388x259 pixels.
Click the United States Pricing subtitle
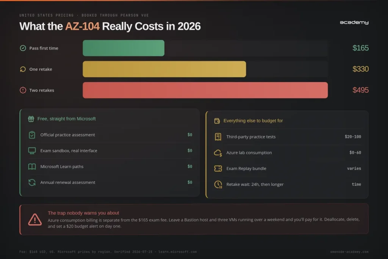click(x=84, y=15)
